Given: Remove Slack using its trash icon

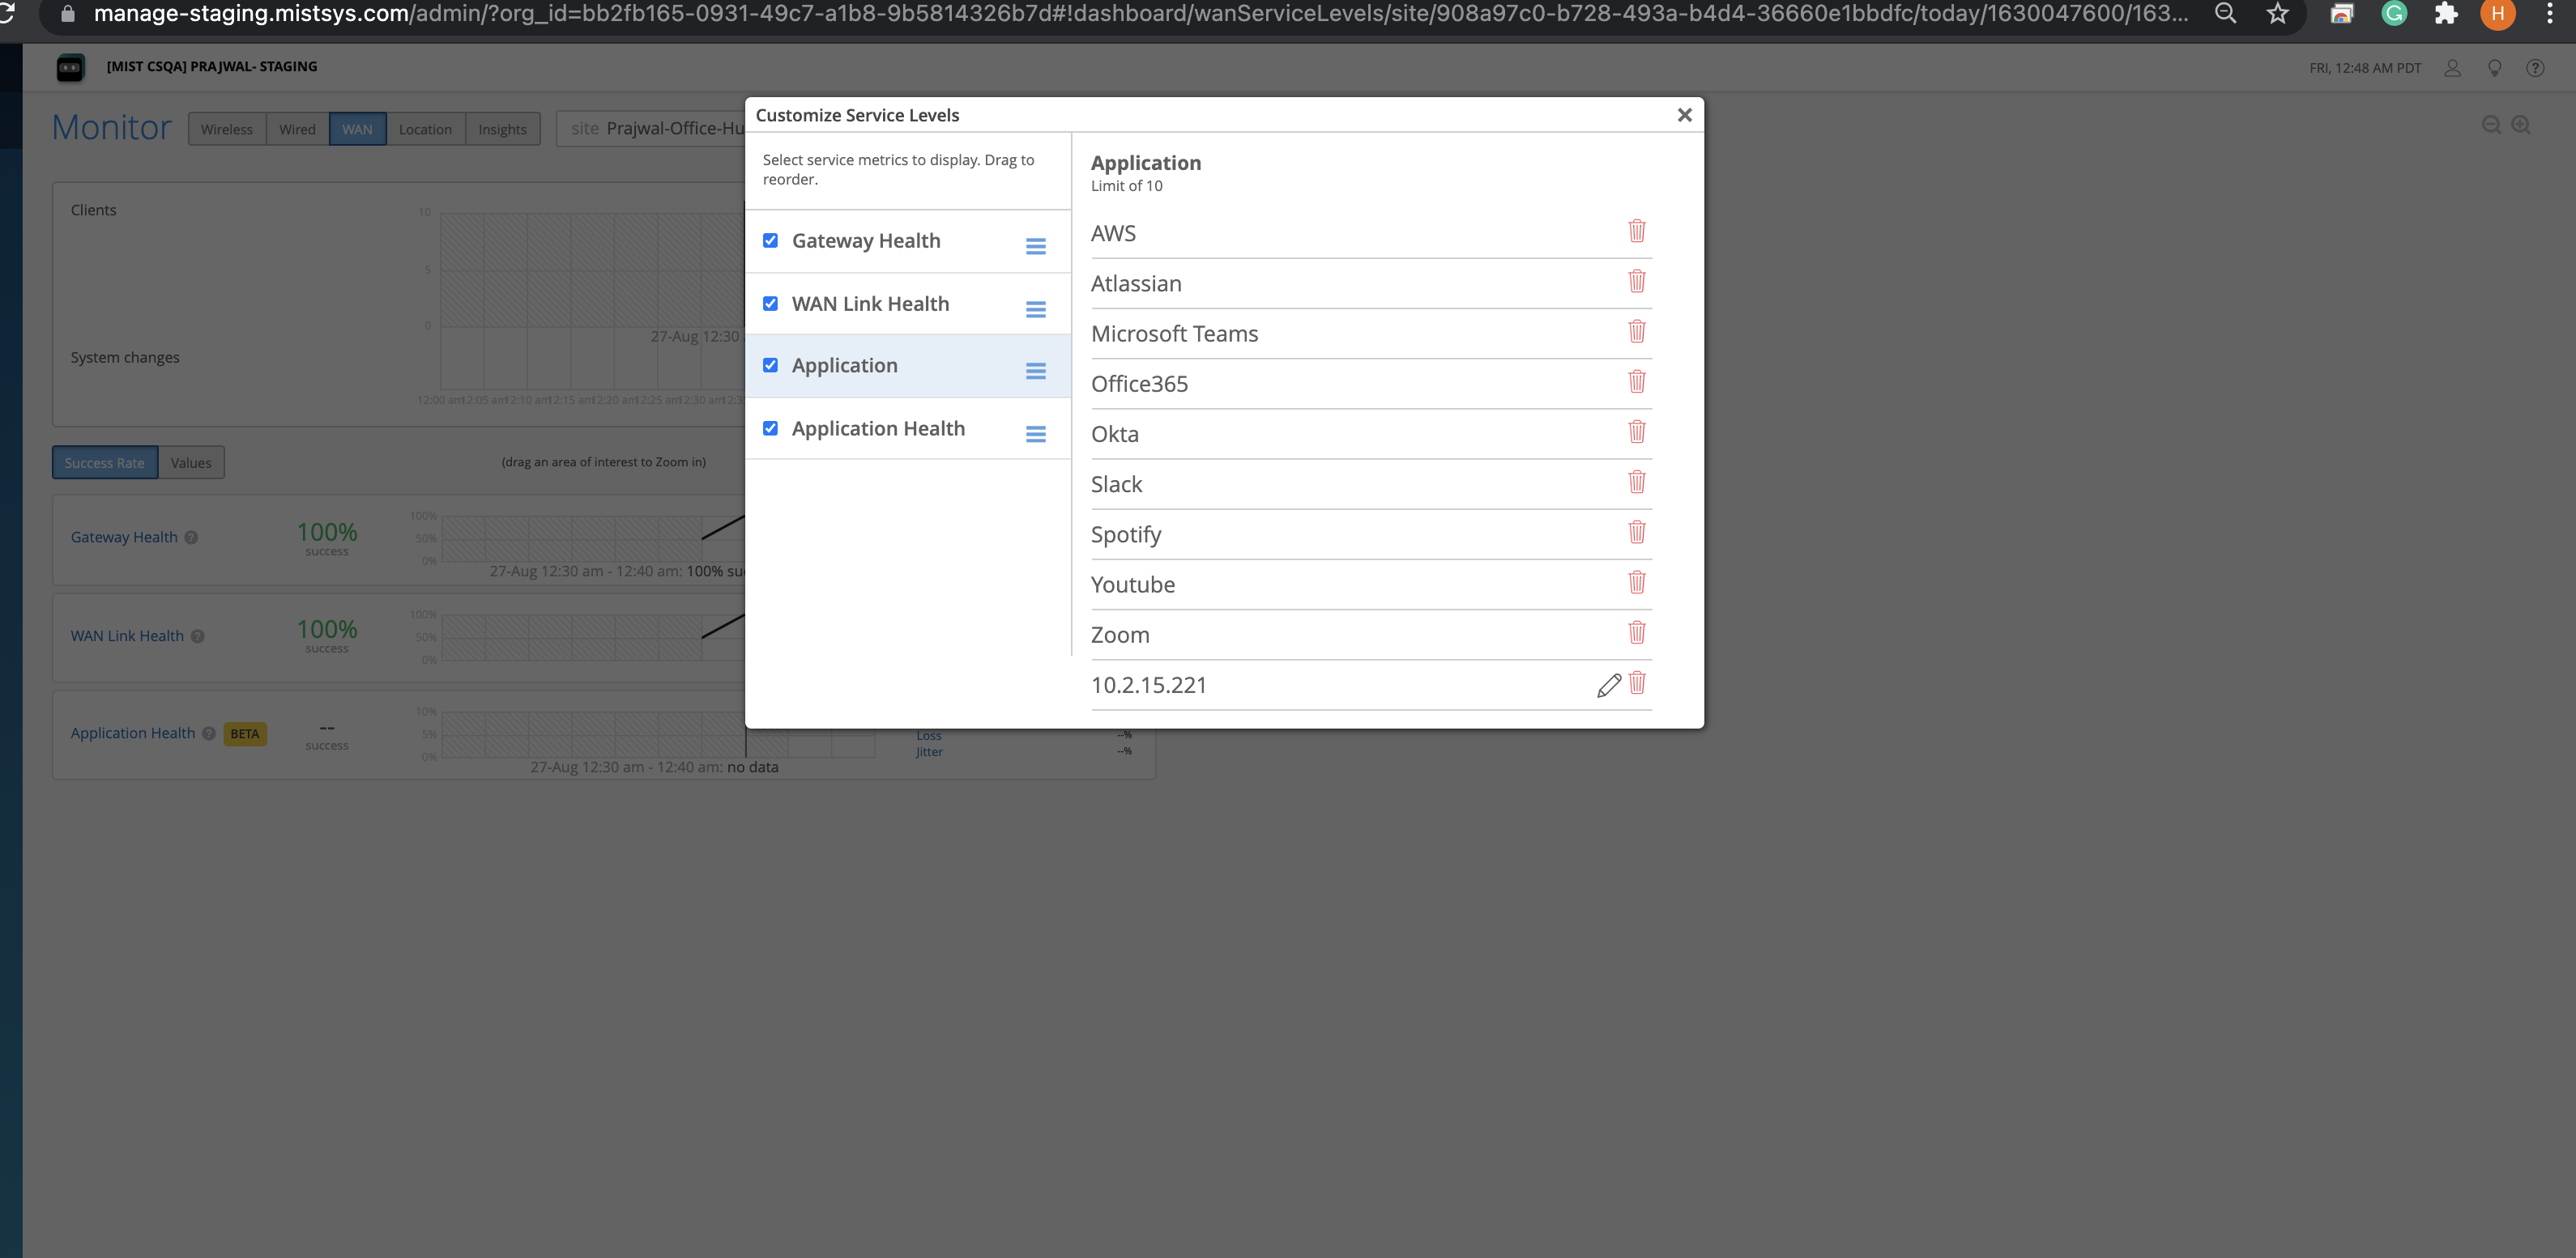Looking at the screenshot, I should click(x=1636, y=482).
